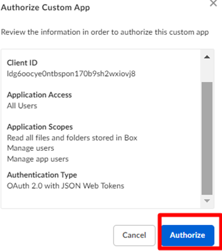The image size is (222, 251).
Task: Close the Authorize Custom App dialog
Action: (x=213, y=3)
